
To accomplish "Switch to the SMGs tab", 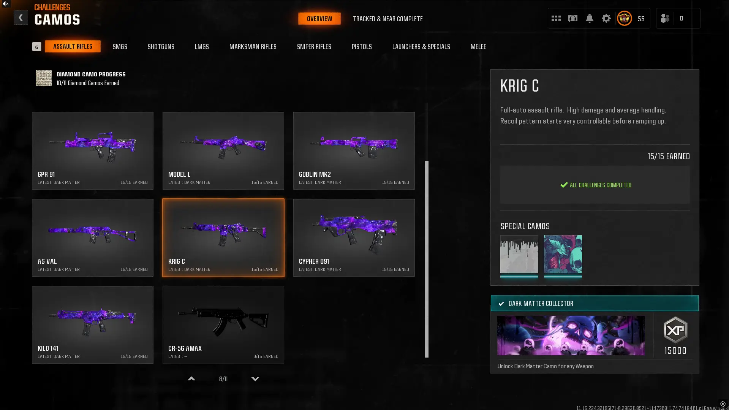I will [x=120, y=46].
